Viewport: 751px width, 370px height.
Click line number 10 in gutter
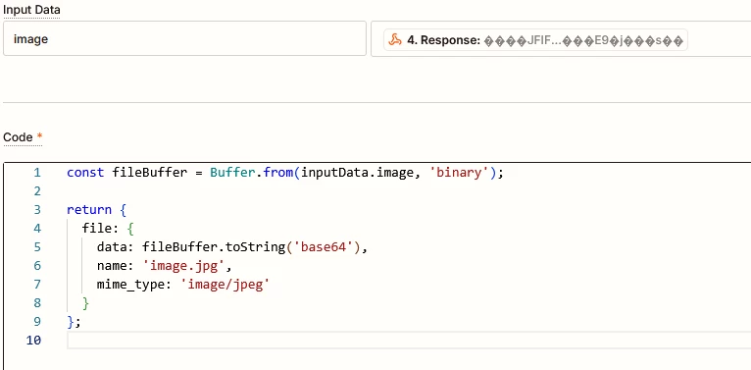(33, 341)
